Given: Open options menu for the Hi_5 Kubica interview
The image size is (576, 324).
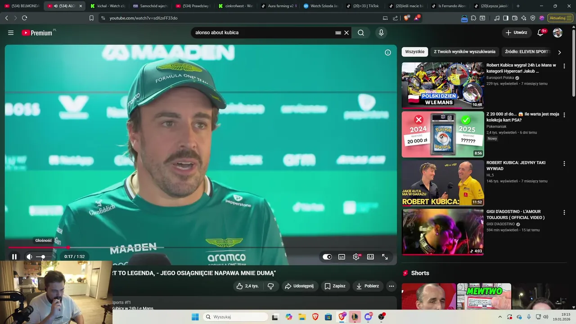Looking at the screenshot, I should (x=564, y=164).
